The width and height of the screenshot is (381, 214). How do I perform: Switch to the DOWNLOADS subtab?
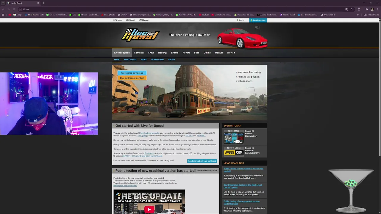(x=157, y=59)
